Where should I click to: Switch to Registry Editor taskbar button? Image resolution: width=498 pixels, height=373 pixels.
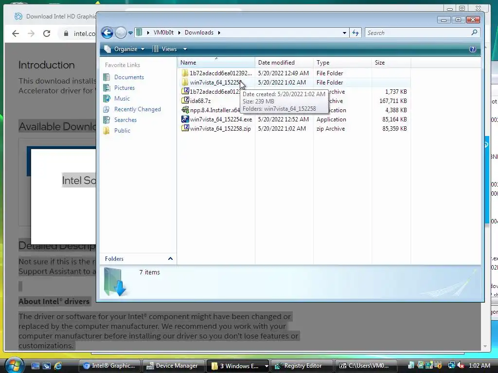302,366
